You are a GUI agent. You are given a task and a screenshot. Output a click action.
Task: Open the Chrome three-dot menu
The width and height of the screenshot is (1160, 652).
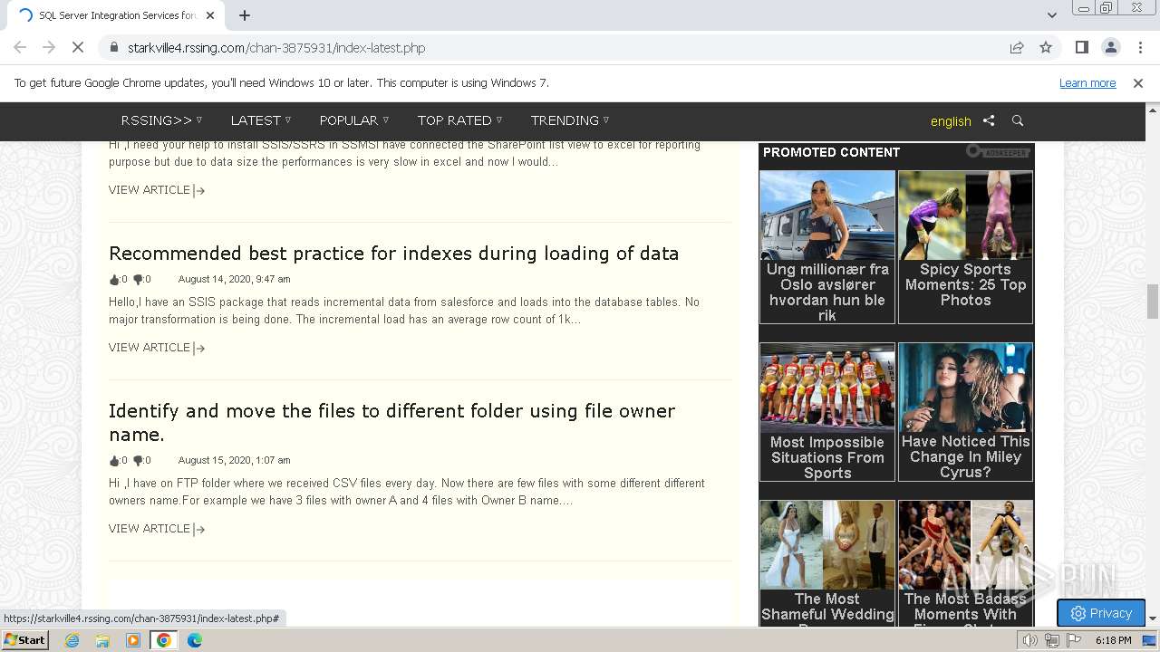(1139, 47)
